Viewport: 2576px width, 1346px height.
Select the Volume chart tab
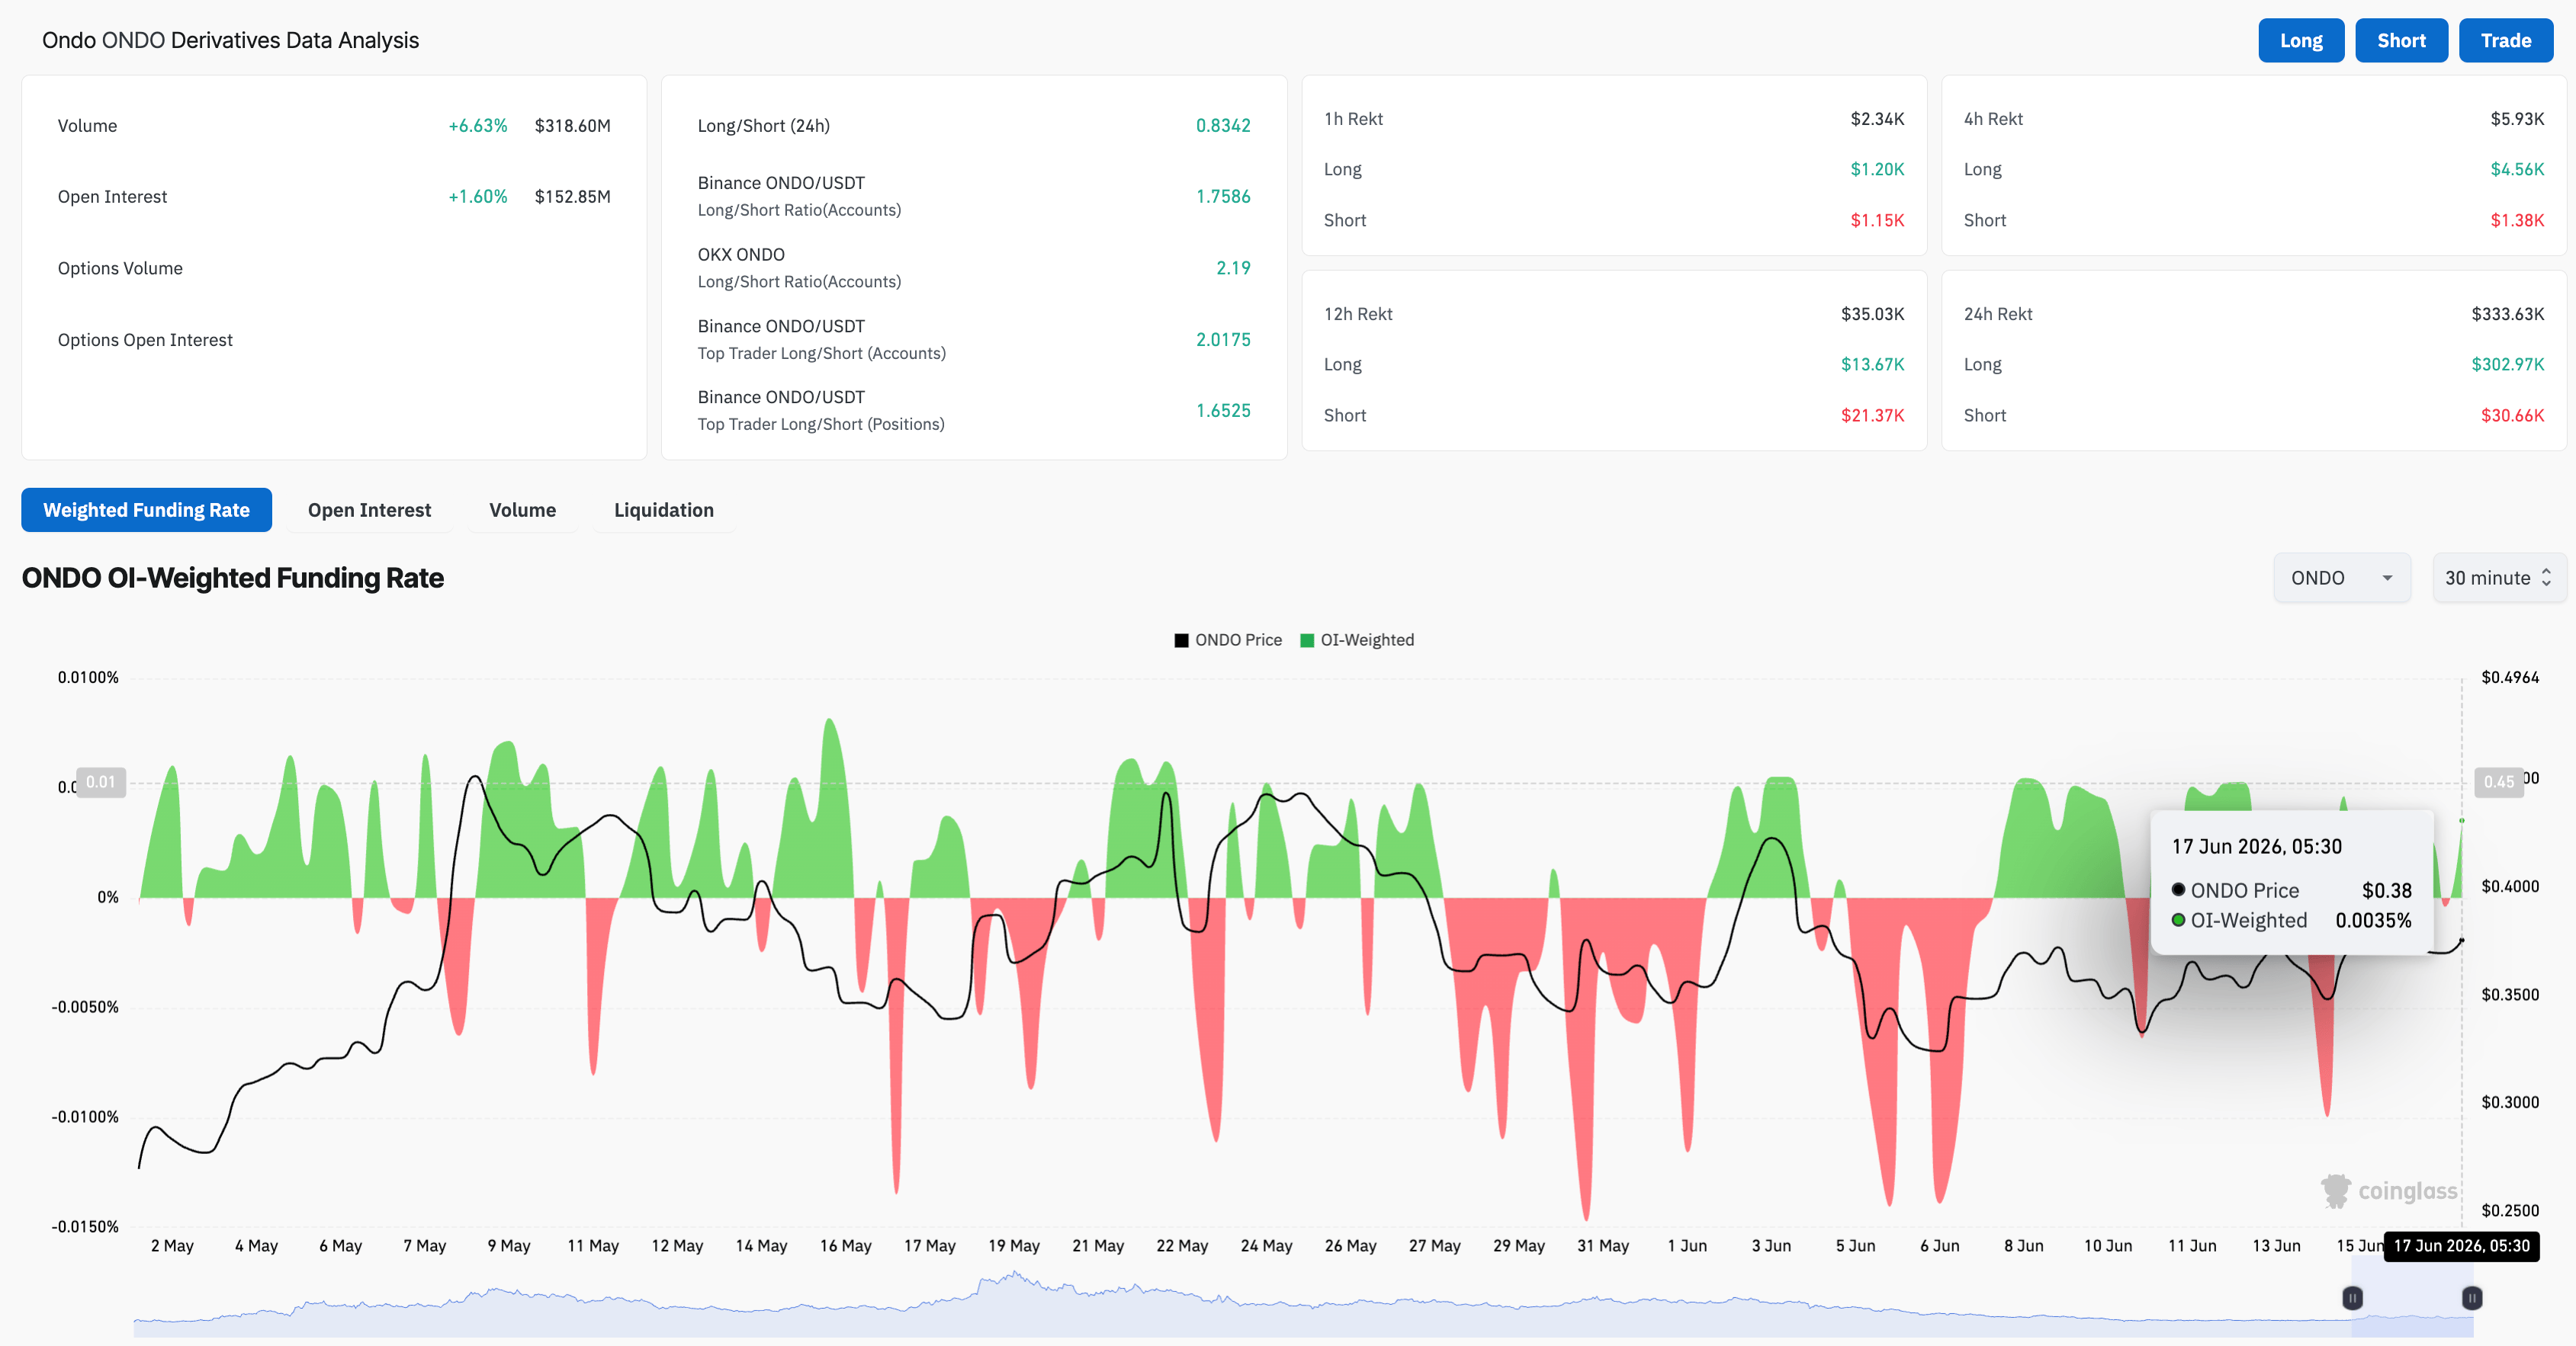pos(522,510)
